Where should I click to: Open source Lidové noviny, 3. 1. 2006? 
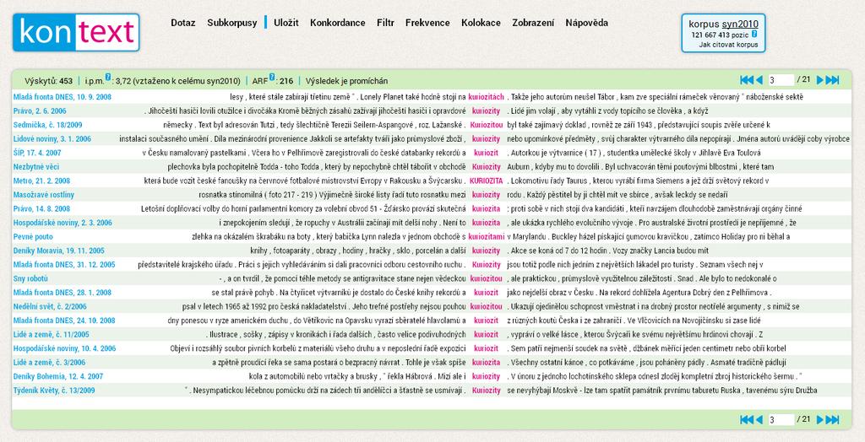[x=52, y=139]
